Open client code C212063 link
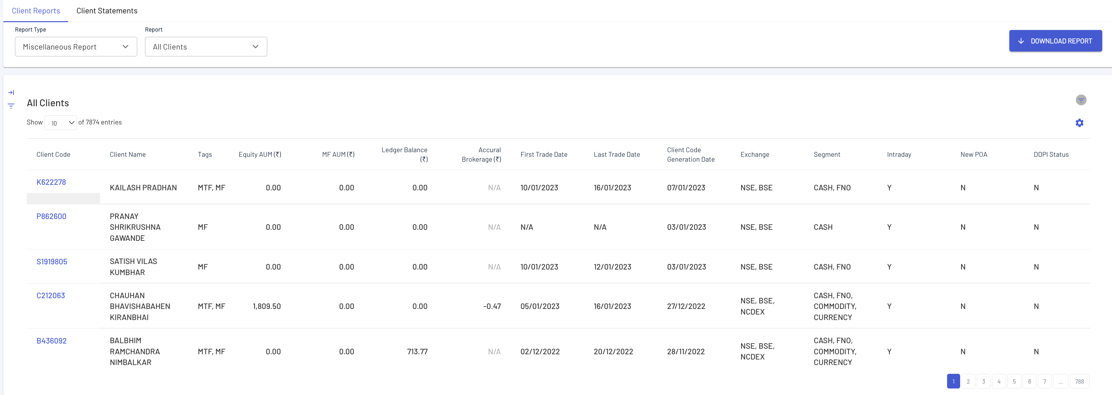The width and height of the screenshot is (1112, 395). click(51, 296)
